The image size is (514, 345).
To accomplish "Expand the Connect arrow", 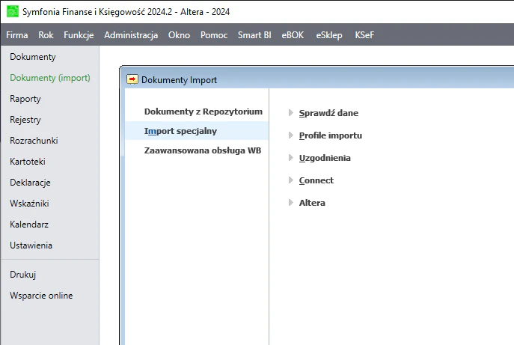I will coord(291,180).
